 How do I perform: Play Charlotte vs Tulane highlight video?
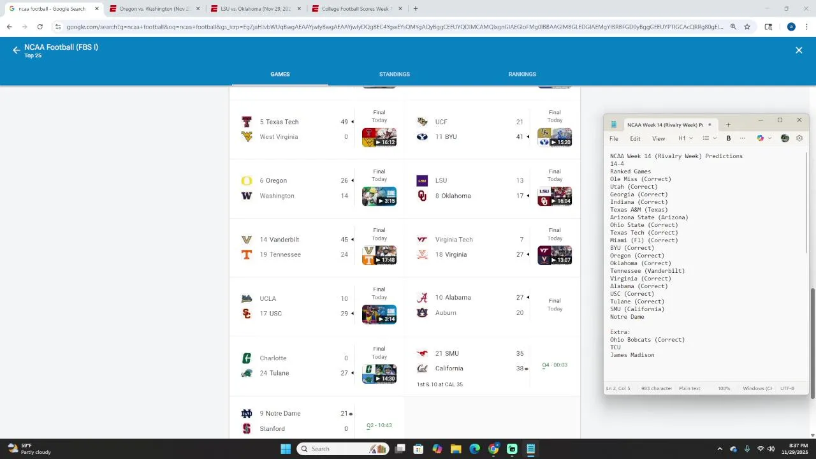(x=379, y=374)
